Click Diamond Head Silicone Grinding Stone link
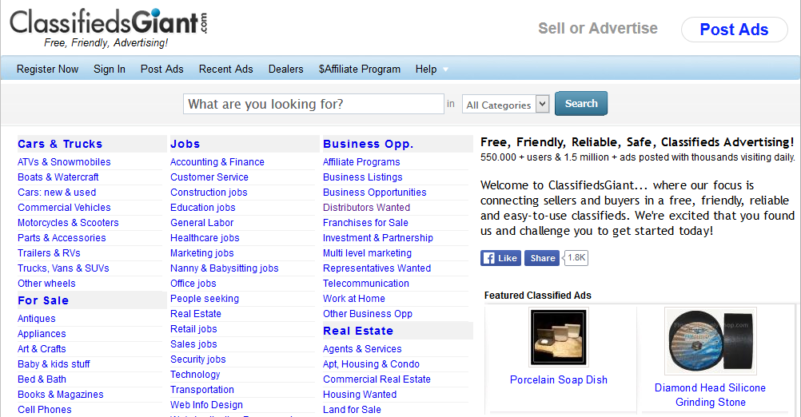Screen dimensions: 801x417 pyautogui.click(x=710, y=395)
